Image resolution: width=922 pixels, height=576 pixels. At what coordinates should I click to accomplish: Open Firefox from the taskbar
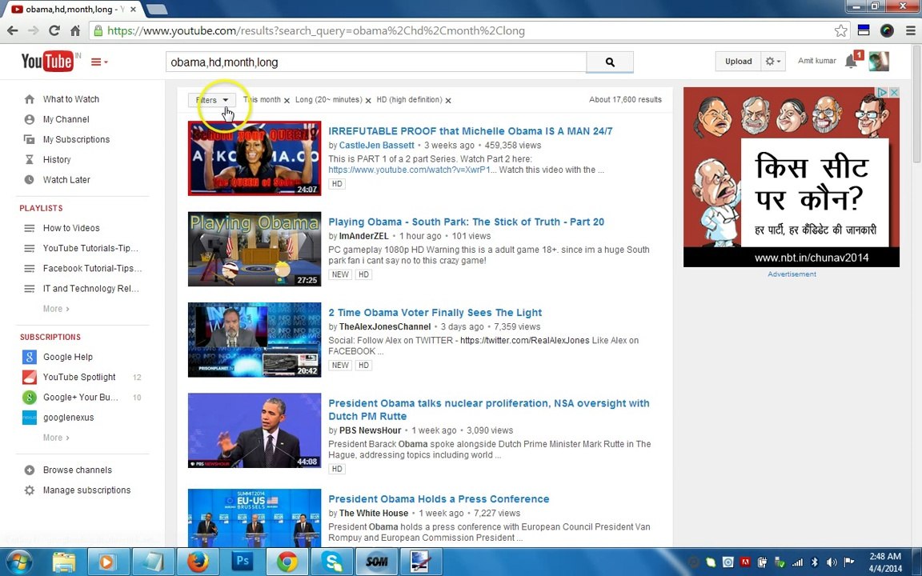198,562
